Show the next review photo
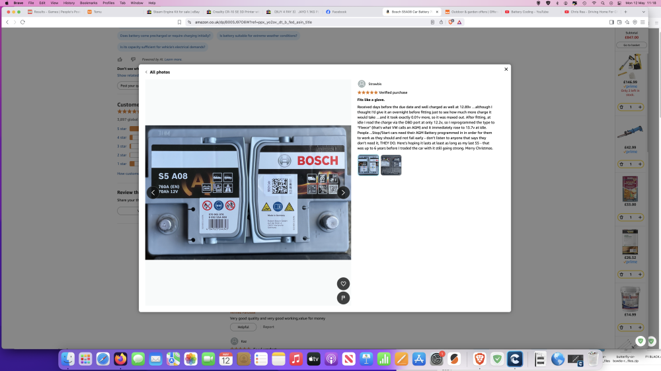Viewport: 661px width, 371px height. pyautogui.click(x=343, y=193)
